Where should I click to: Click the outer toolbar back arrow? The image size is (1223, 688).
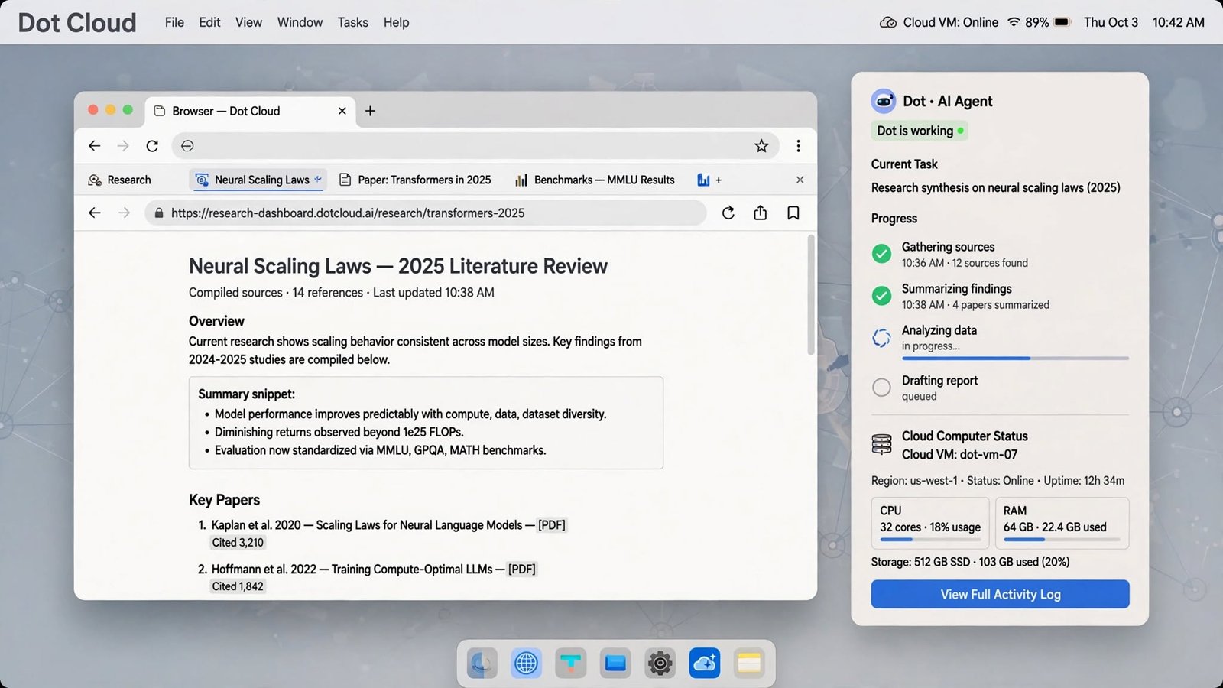tap(95, 145)
